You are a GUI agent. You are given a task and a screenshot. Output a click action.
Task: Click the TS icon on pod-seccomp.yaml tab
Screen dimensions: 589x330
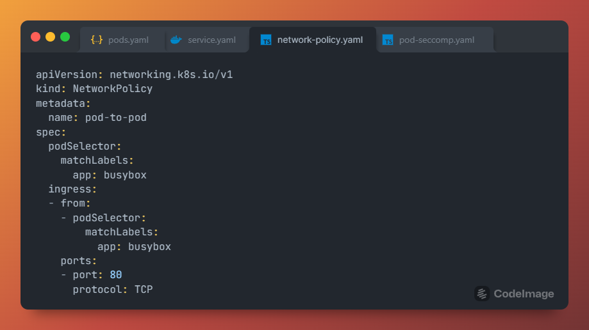point(388,40)
